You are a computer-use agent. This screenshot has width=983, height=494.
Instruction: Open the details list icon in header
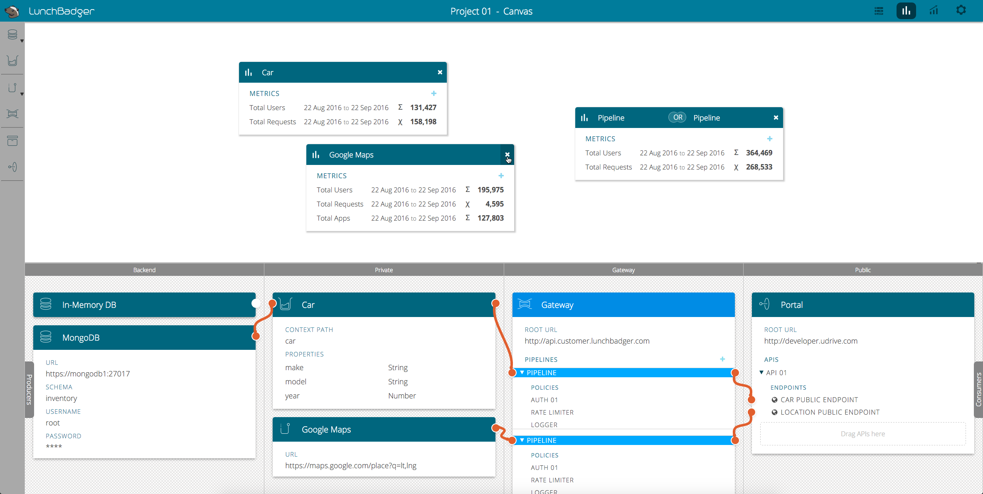(879, 11)
